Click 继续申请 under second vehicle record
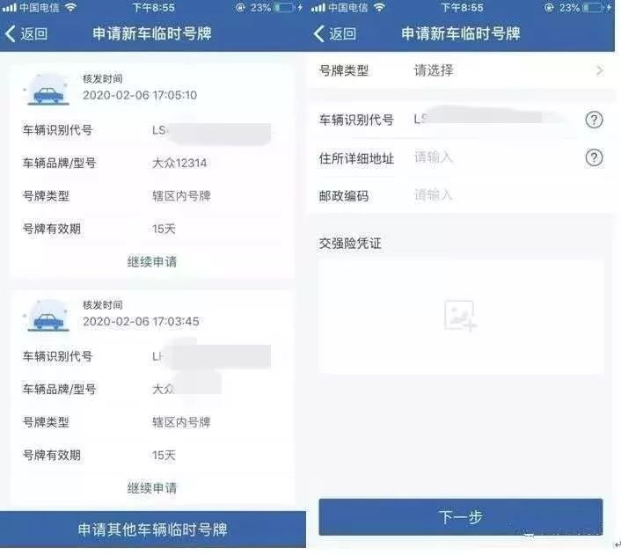The height and width of the screenshot is (555, 621). 152,488
